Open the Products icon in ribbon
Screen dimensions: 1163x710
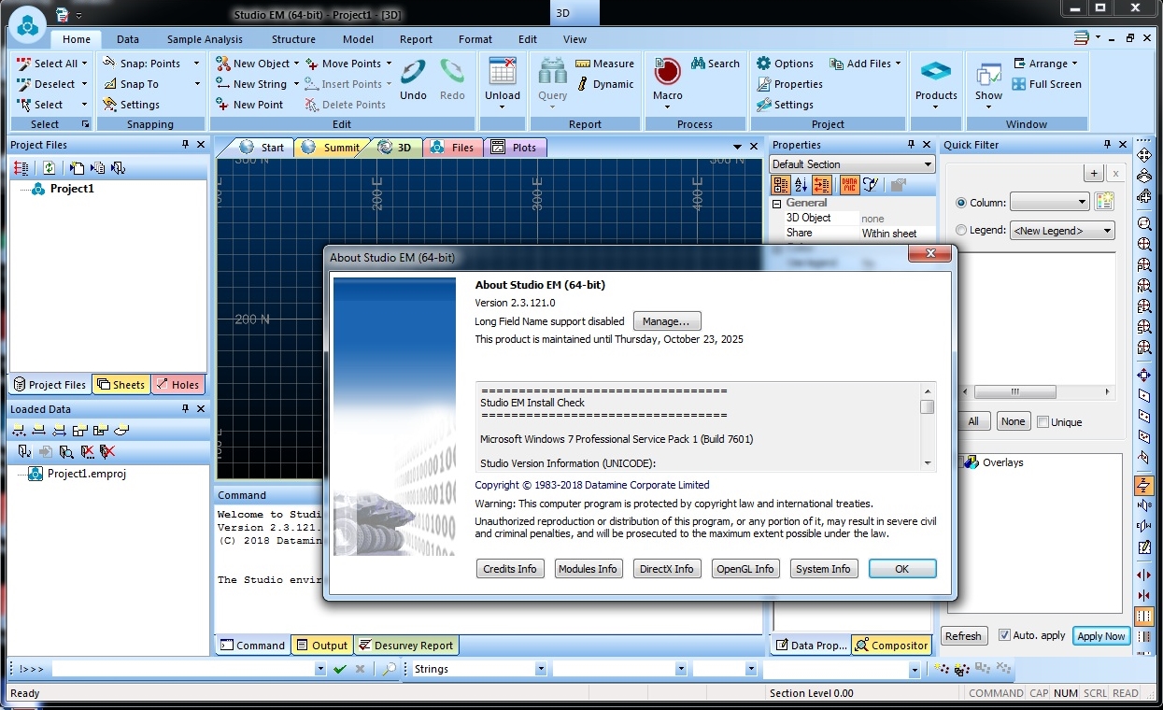point(936,73)
